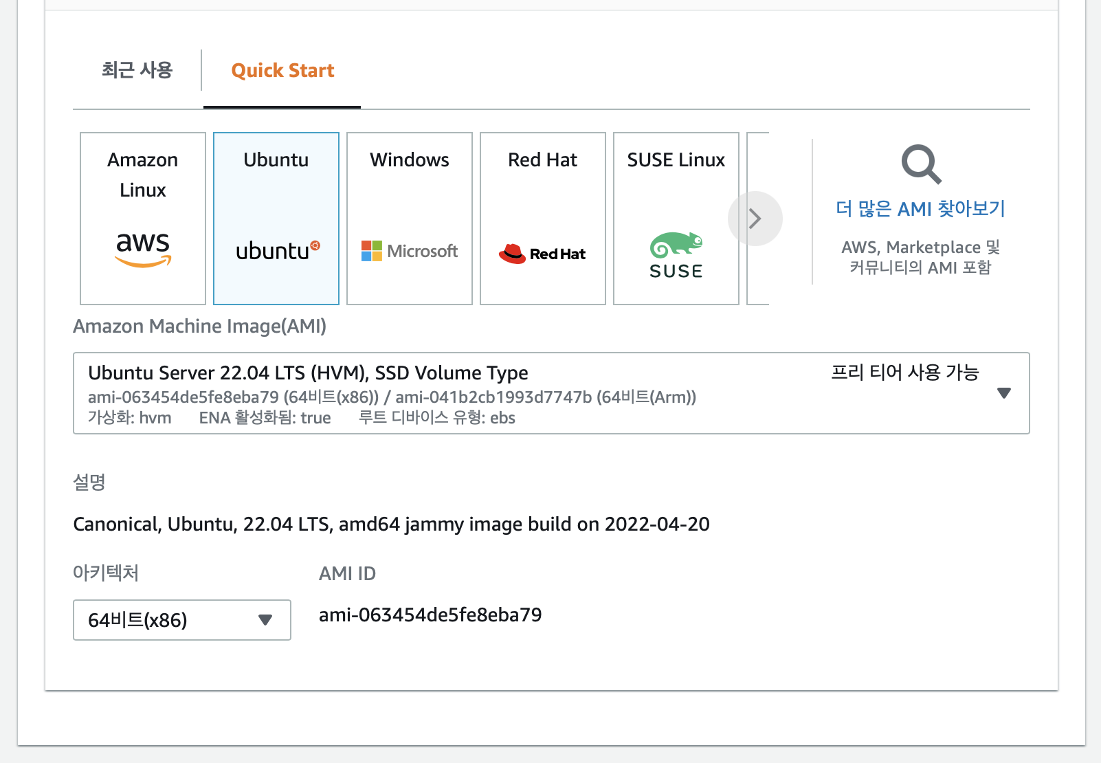Pick the Windows AMI card
Image resolution: width=1101 pixels, height=763 pixels.
tap(410, 219)
